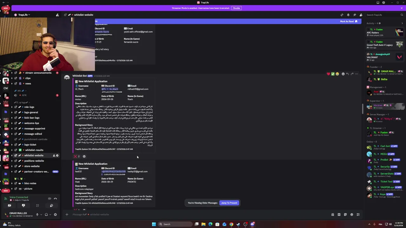Screen dimensions: 406x228
Task: Open ARC Raiders activity card
Action: click(385, 32)
